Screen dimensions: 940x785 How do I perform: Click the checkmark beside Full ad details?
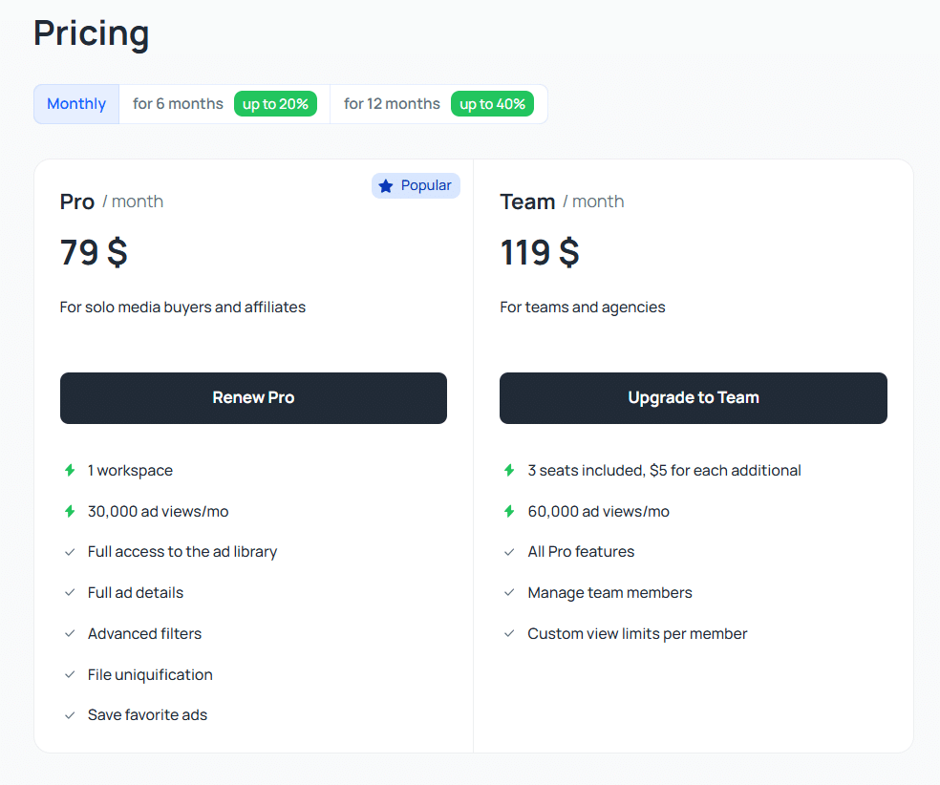pos(70,593)
